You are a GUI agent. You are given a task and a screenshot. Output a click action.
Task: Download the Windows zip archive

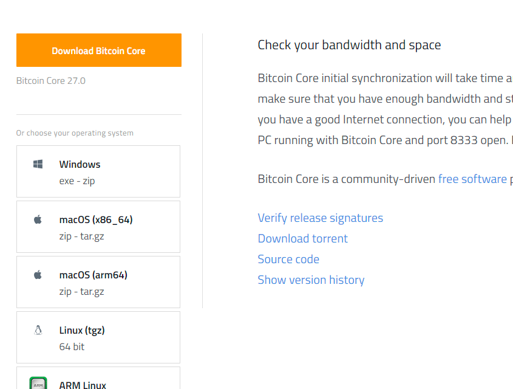89,181
